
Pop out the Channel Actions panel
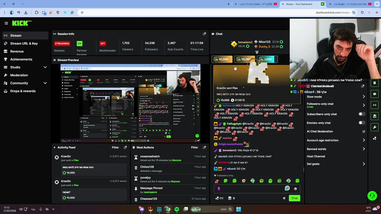click(x=363, y=86)
